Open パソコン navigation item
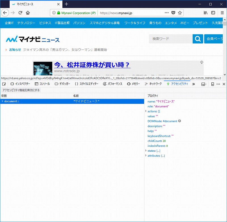Screen dimensions: 227x222 (x=79, y=23)
